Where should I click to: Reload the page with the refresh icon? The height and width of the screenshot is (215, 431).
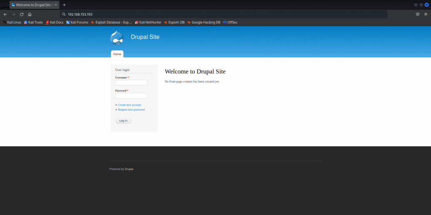(x=22, y=14)
